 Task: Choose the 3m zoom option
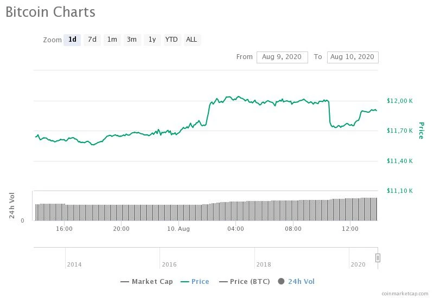132,40
